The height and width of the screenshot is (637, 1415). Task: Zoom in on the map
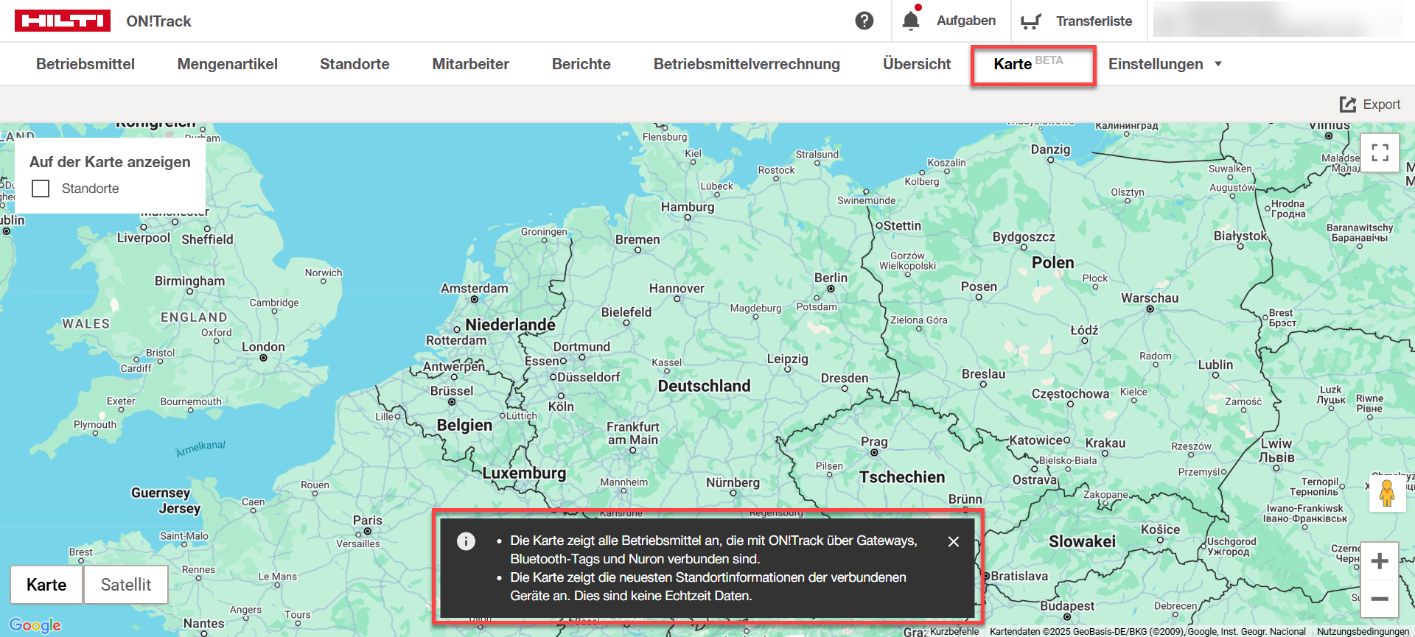tap(1380, 561)
